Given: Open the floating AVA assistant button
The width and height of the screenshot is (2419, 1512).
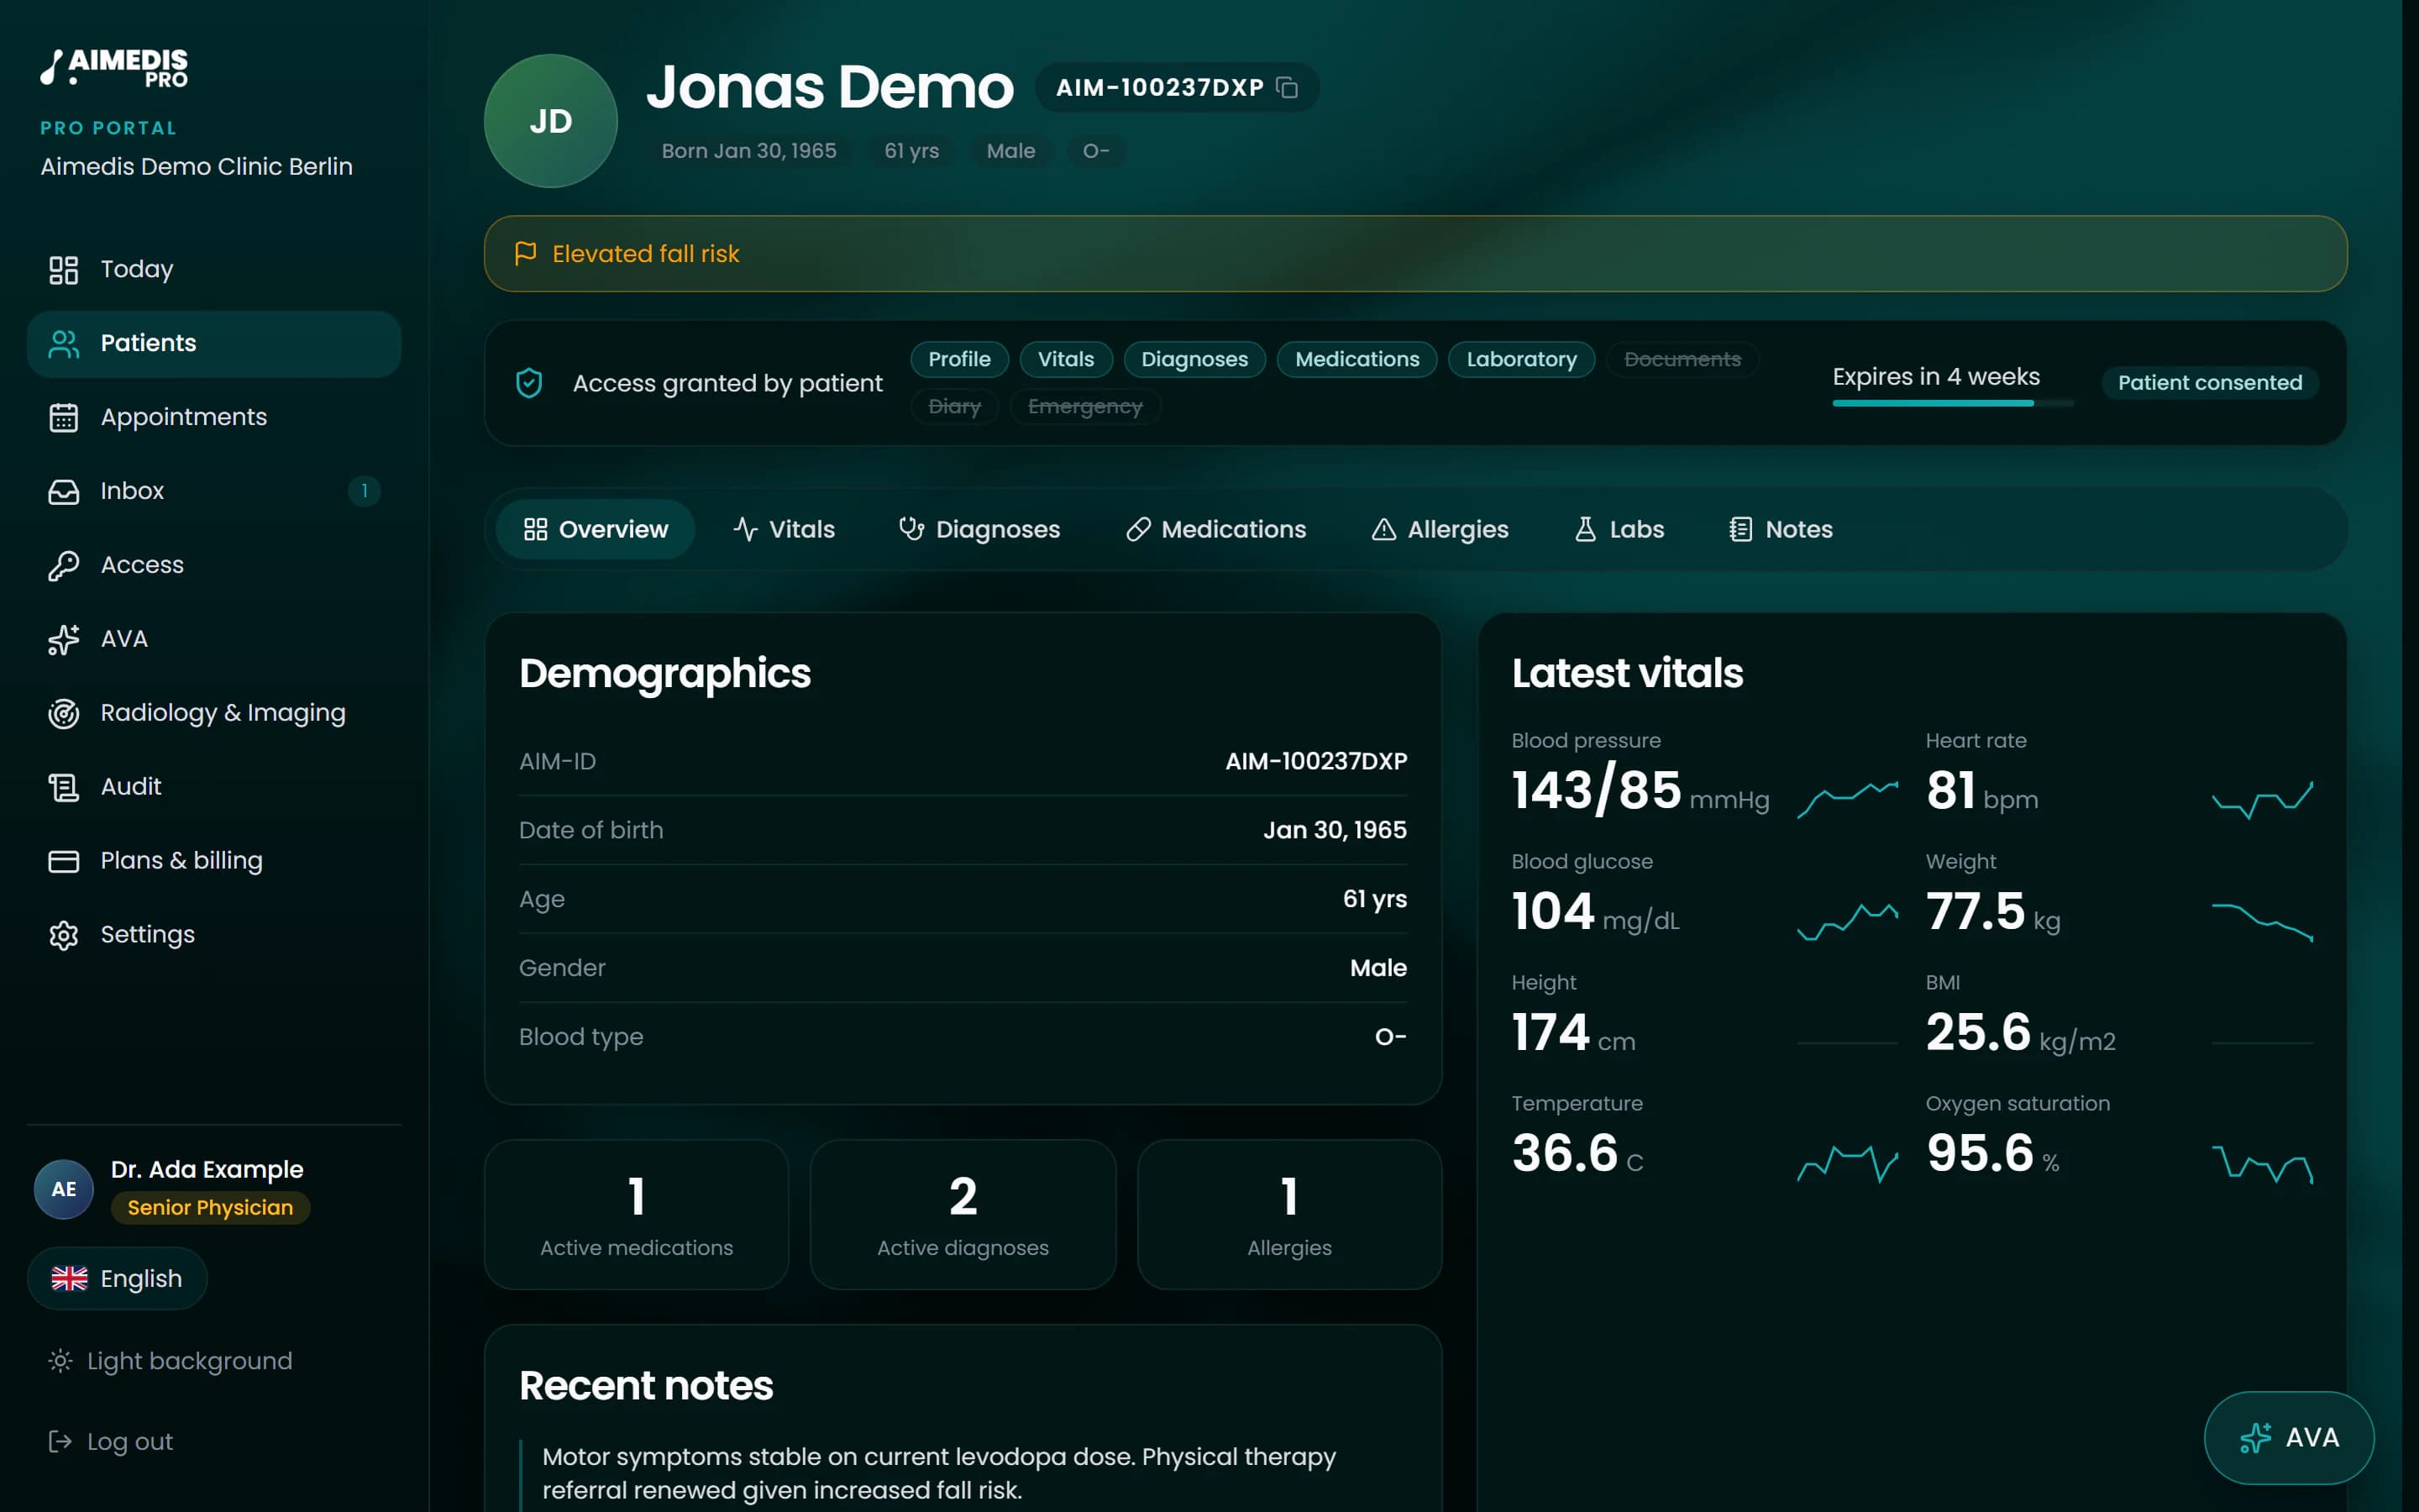Looking at the screenshot, I should click(x=2289, y=1438).
